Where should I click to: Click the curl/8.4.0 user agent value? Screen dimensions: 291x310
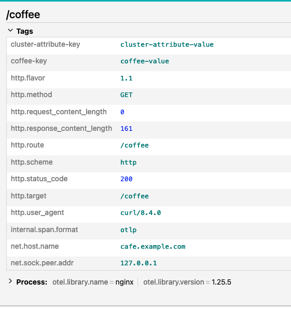[141, 213]
